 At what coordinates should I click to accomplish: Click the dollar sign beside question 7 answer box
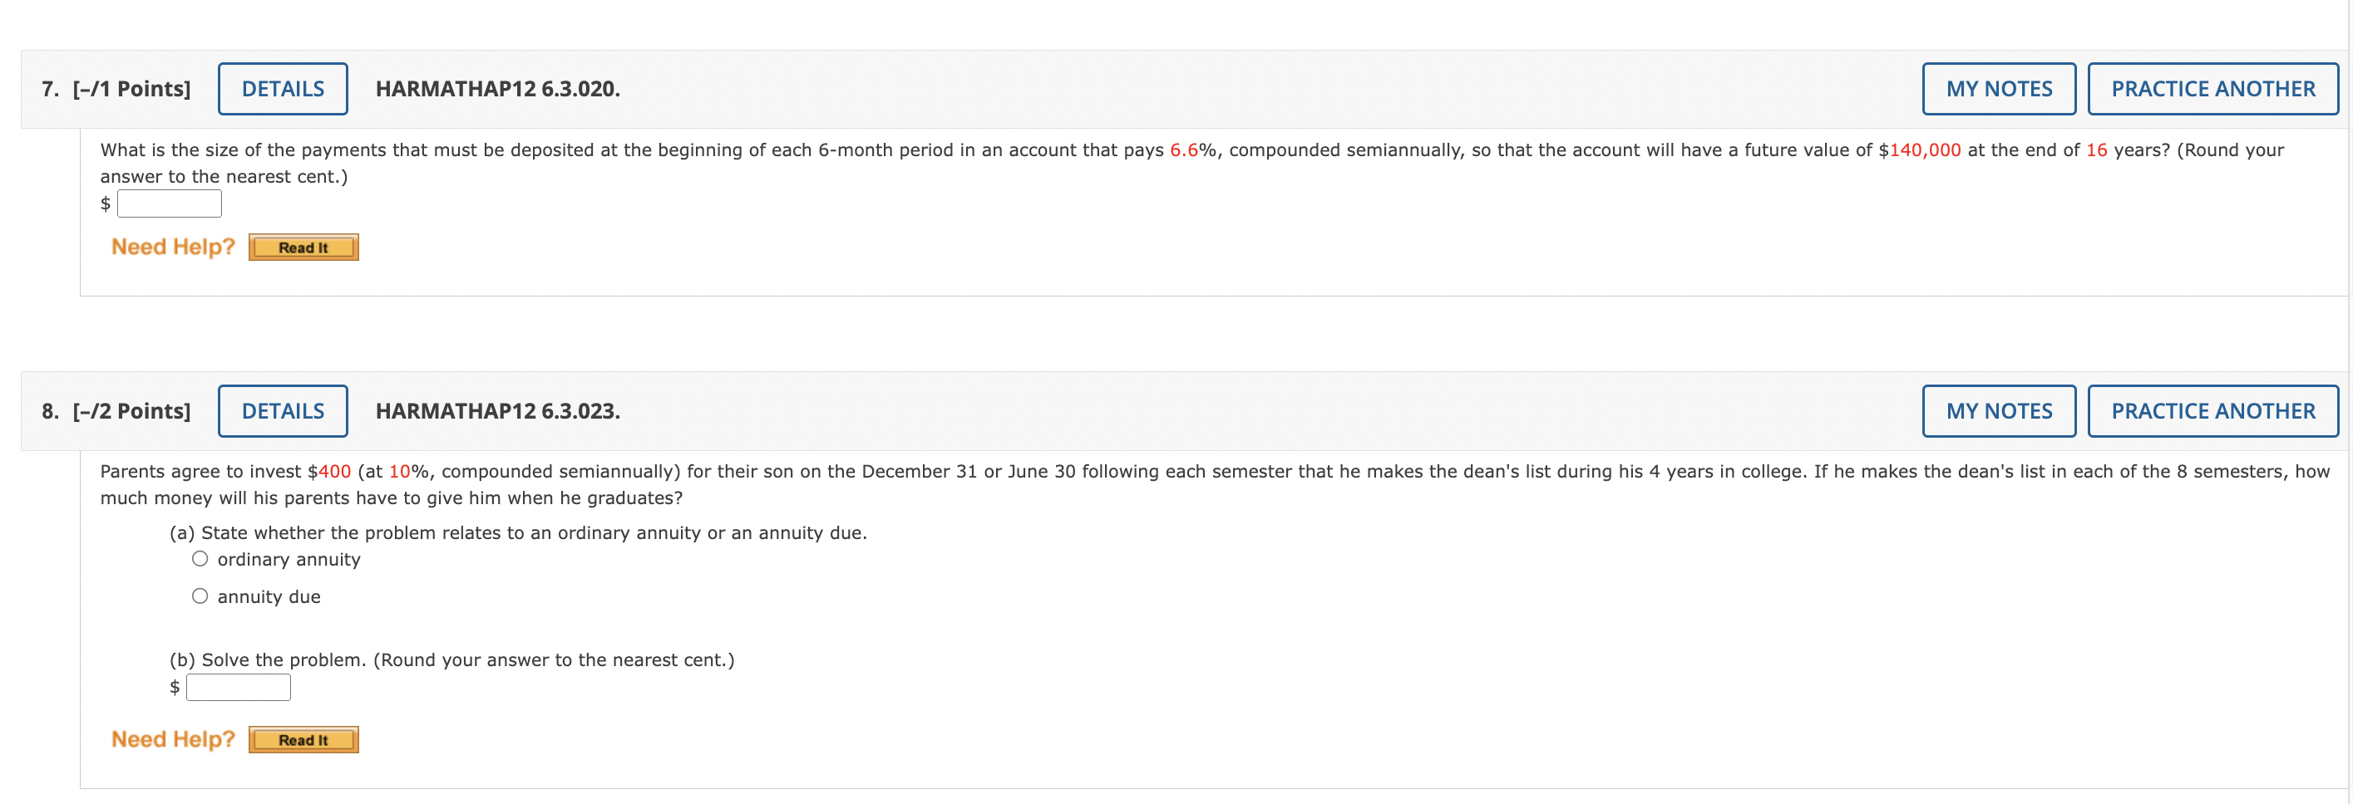107,203
